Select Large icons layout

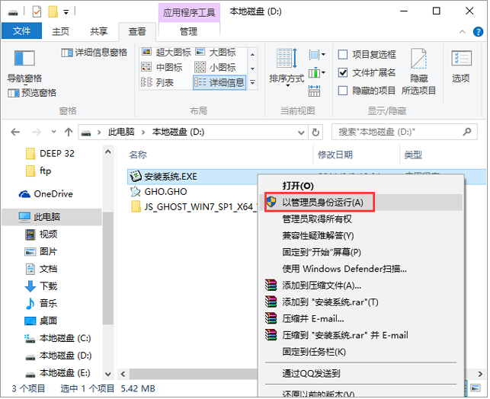pos(216,52)
